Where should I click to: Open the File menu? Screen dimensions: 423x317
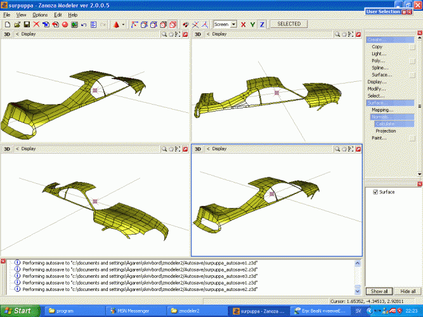tap(7, 14)
